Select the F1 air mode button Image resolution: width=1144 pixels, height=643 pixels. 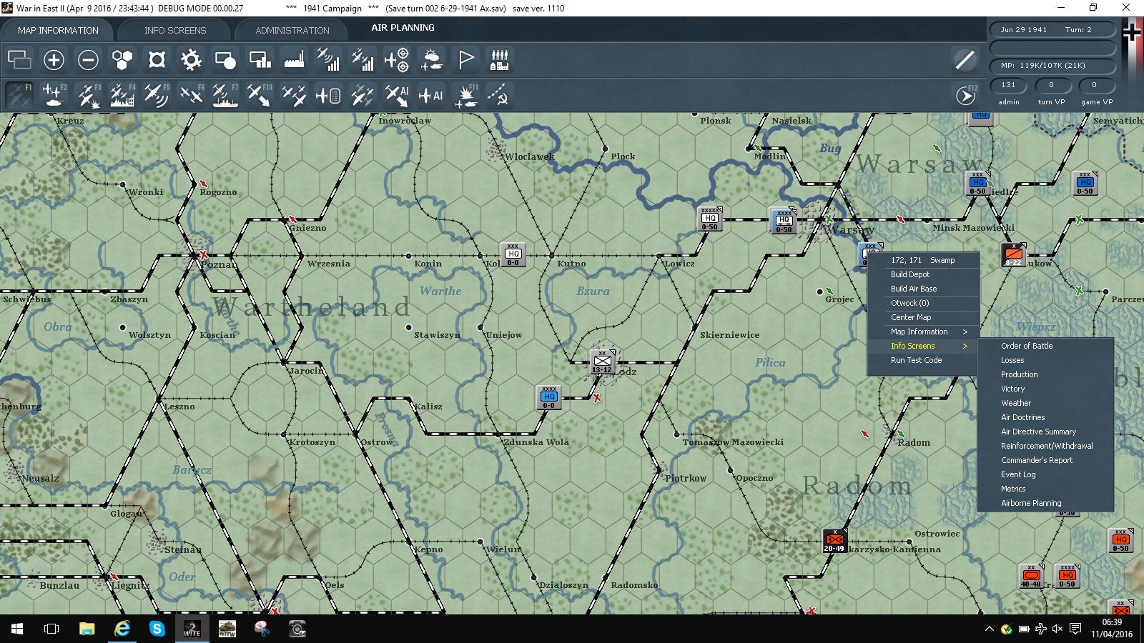[19, 95]
